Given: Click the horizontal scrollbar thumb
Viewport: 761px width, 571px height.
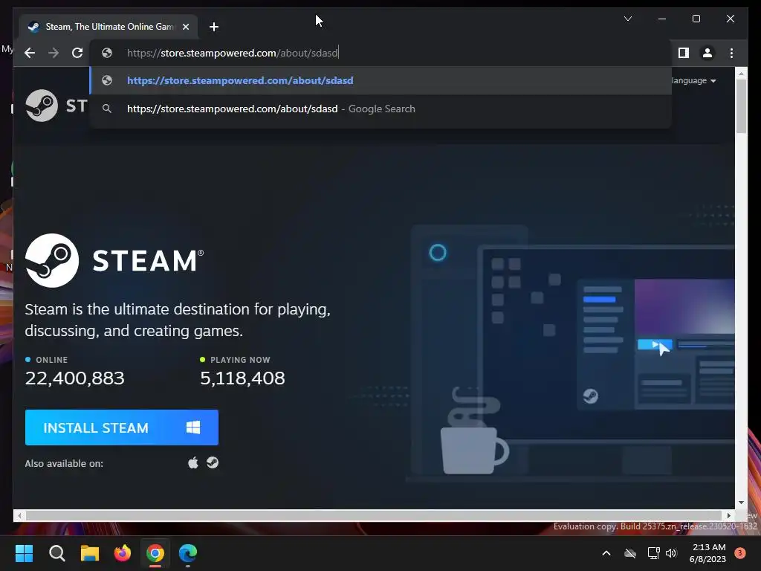Looking at the screenshot, I should (374, 516).
